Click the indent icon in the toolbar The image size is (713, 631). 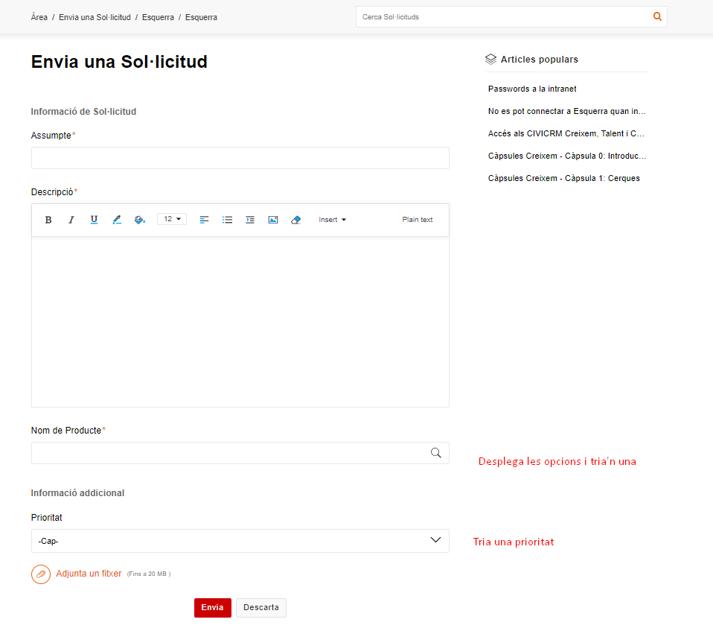(x=250, y=220)
